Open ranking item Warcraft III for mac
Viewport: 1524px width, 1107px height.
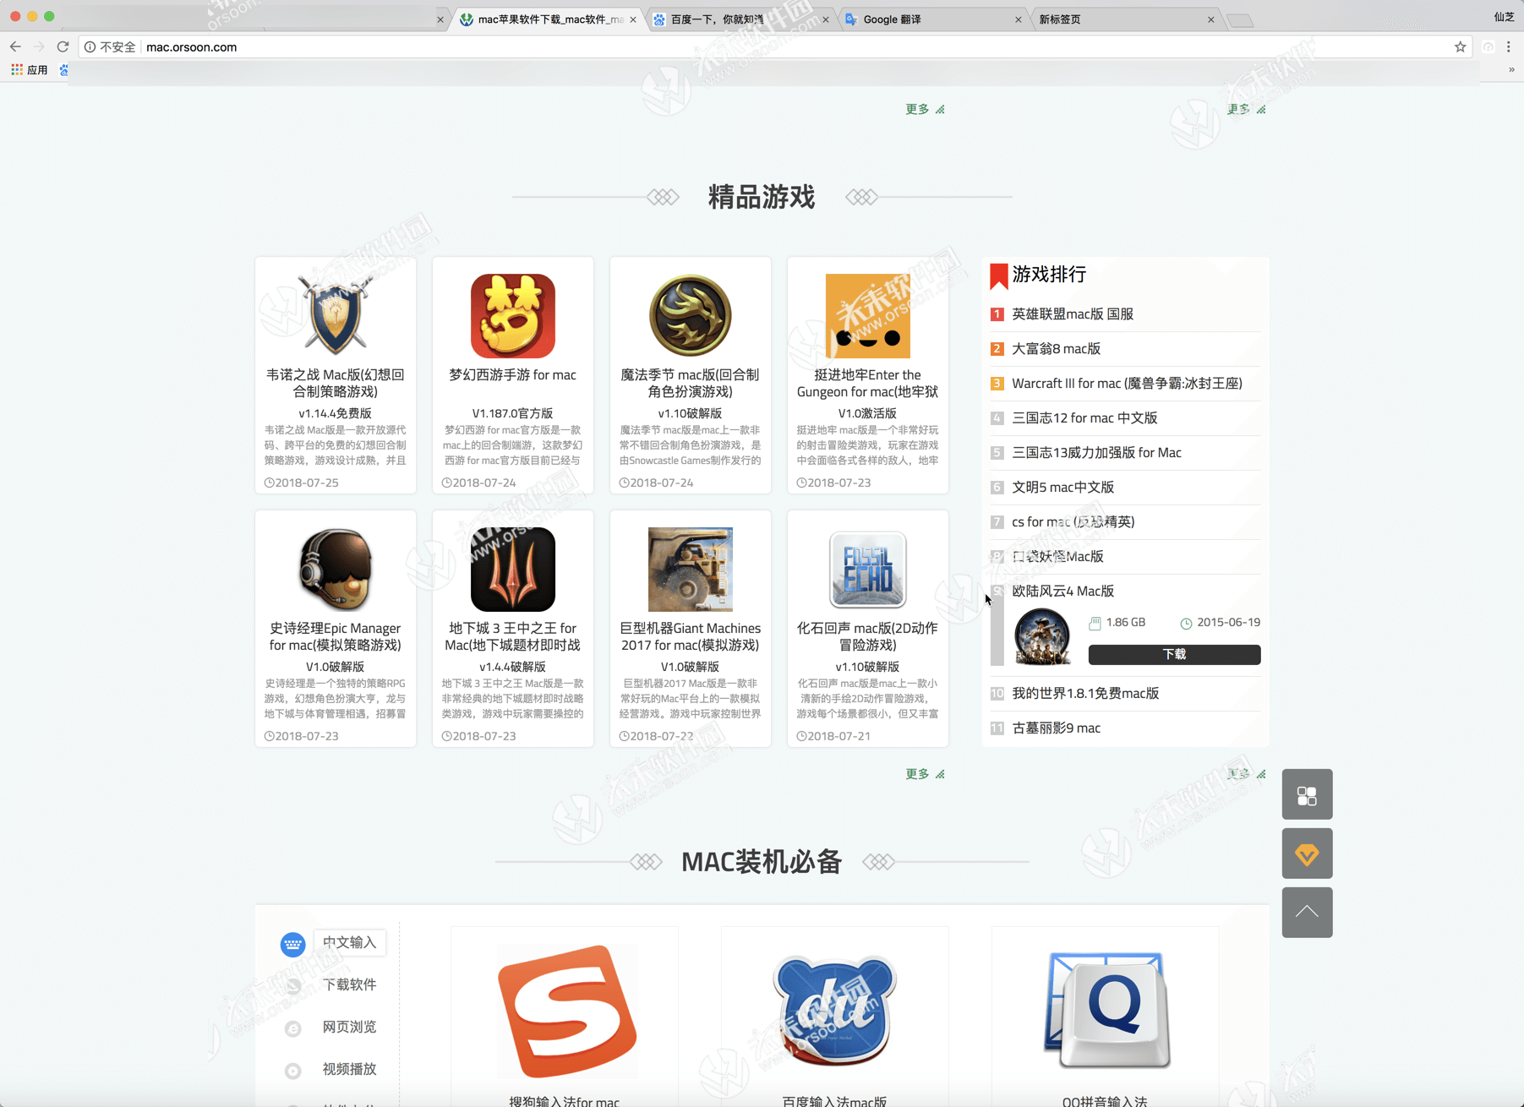pyautogui.click(x=1127, y=383)
